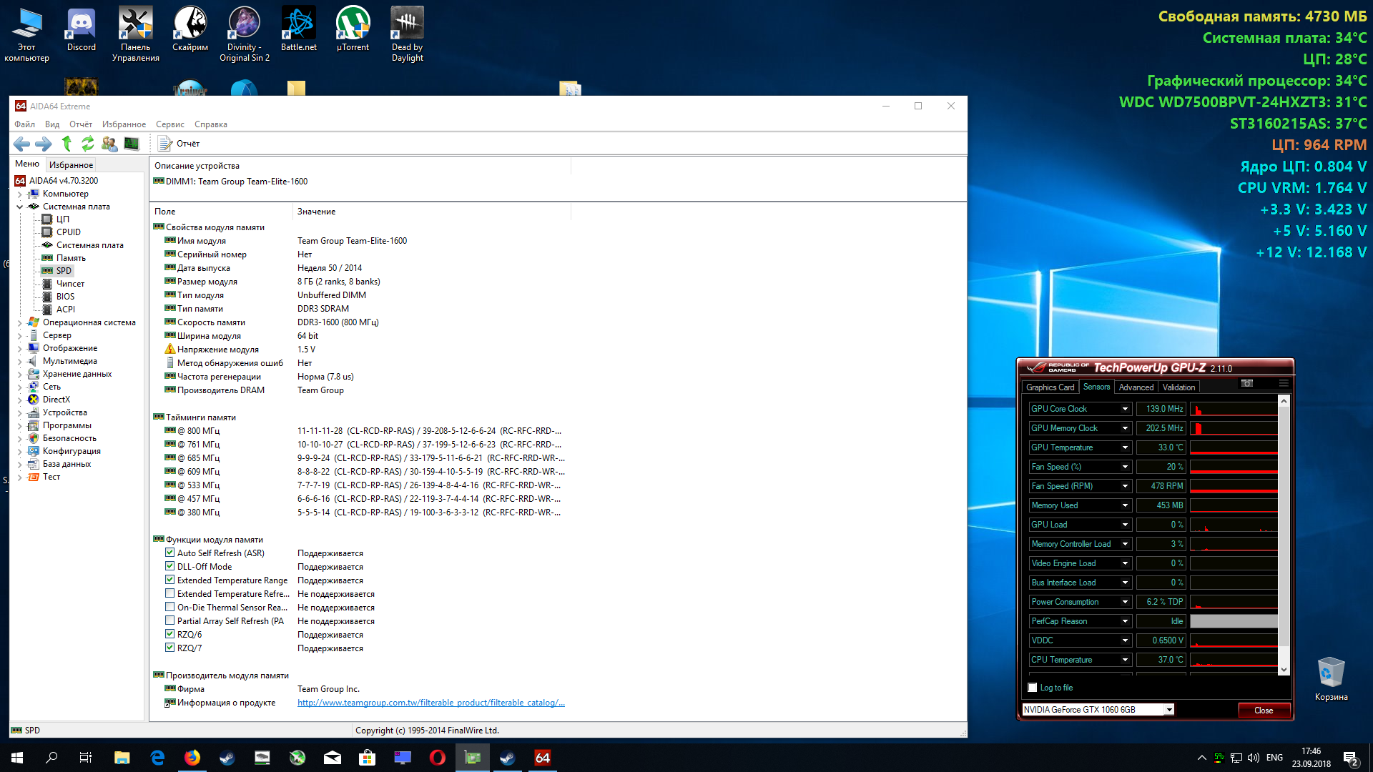Switch to the Избранное tab
Viewport: 1373px width, 772px height.
point(71,164)
